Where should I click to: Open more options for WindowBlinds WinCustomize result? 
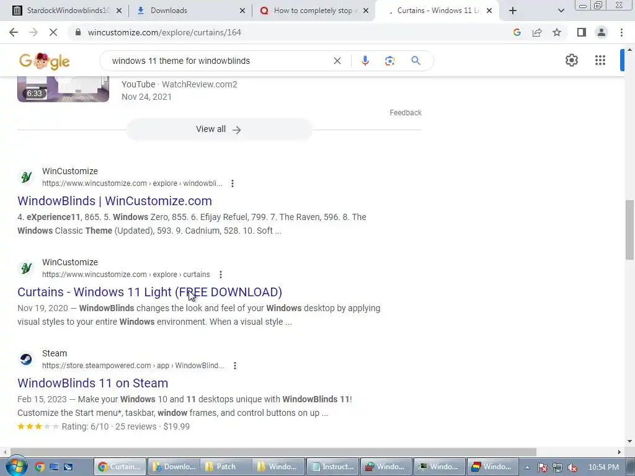pos(233,183)
